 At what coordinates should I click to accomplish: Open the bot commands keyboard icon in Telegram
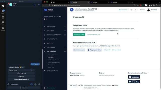point(31,84)
